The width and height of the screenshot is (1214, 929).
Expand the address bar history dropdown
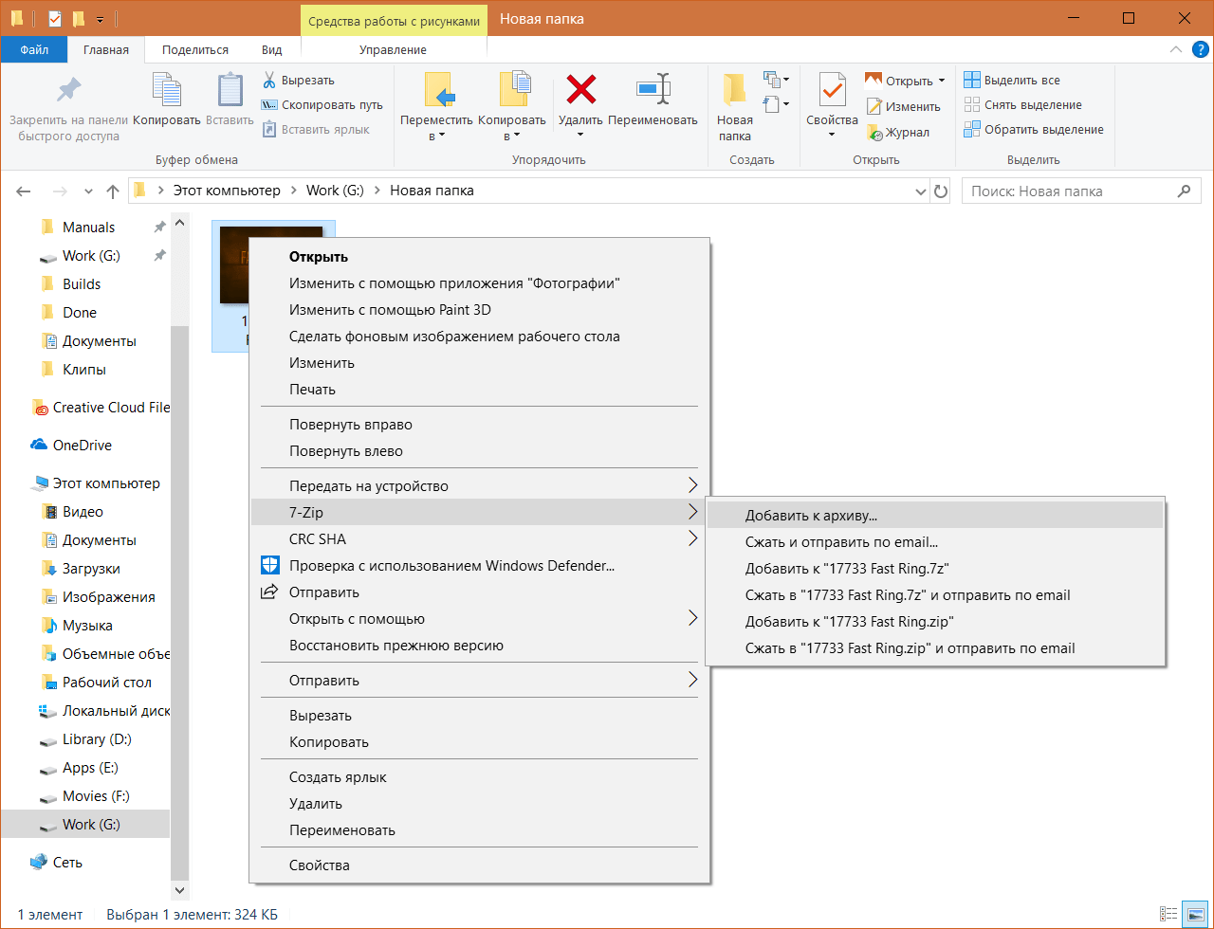920,191
